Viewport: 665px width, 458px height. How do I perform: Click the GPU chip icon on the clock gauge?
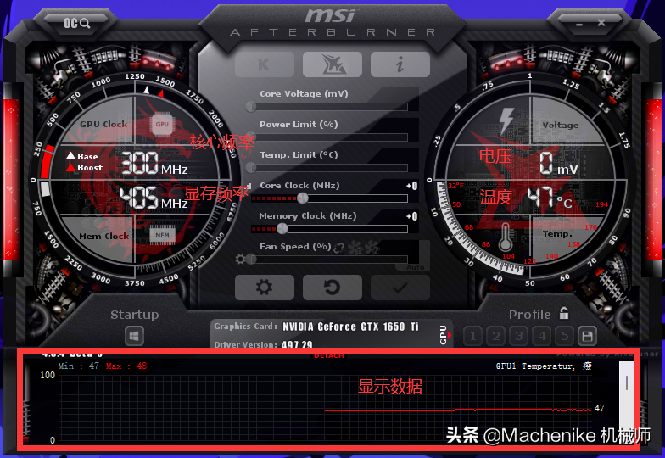(162, 125)
